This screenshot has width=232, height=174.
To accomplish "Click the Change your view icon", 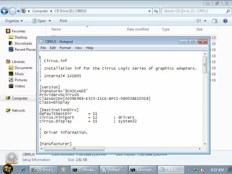I will coord(199,21).
